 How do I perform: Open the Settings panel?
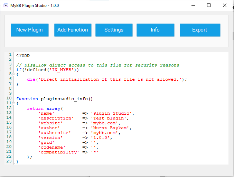point(114,30)
